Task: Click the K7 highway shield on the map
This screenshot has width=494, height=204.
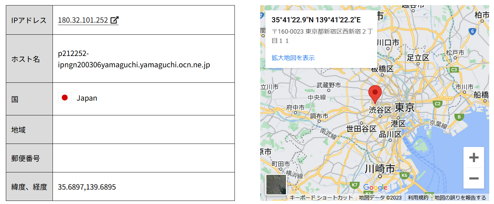Action: click(x=355, y=185)
